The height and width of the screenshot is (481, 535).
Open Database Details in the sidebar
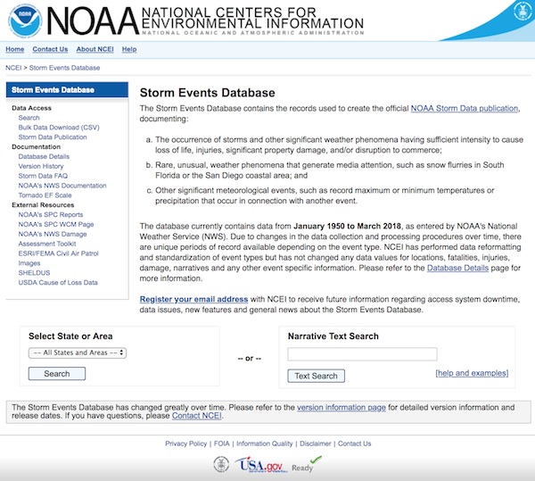coord(44,156)
